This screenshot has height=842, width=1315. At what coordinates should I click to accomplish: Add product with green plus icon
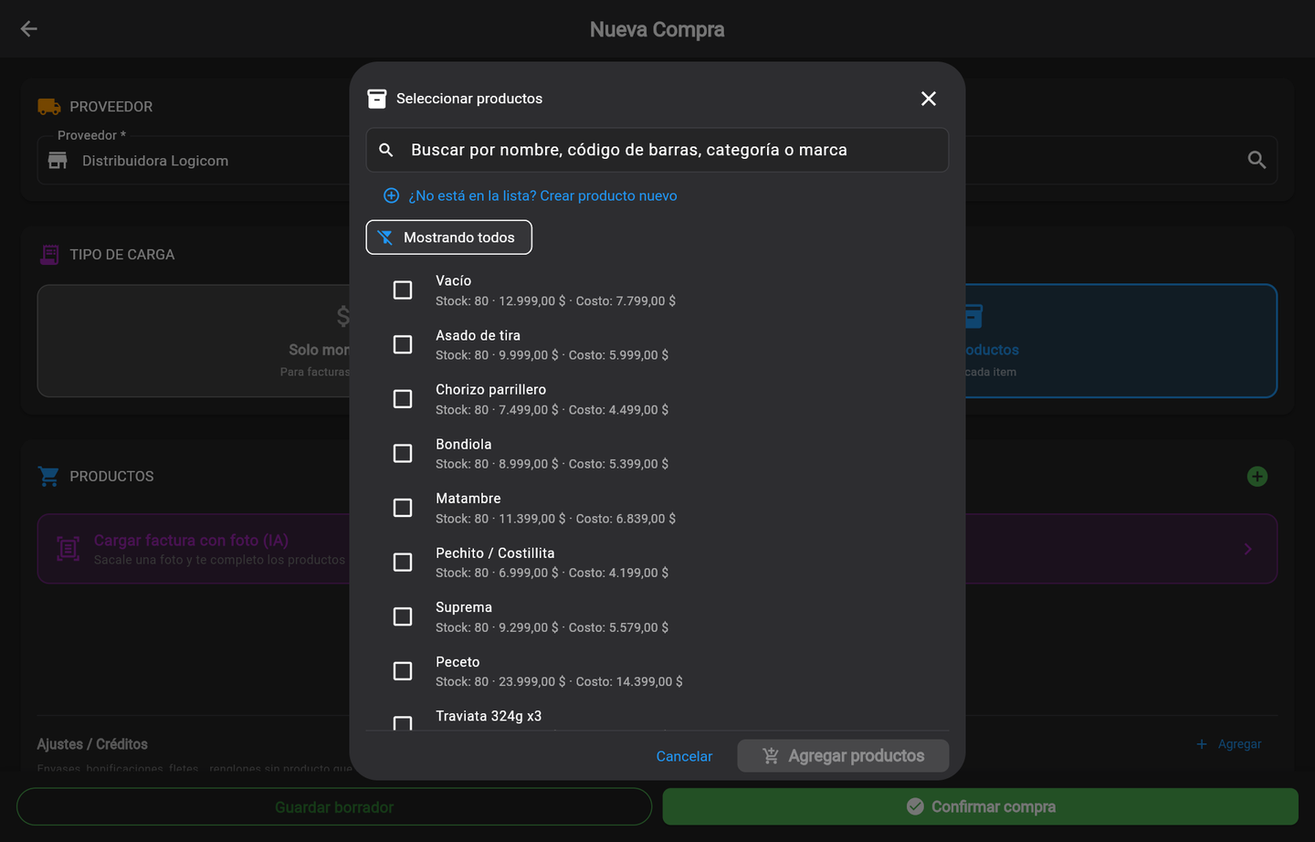point(1257,477)
